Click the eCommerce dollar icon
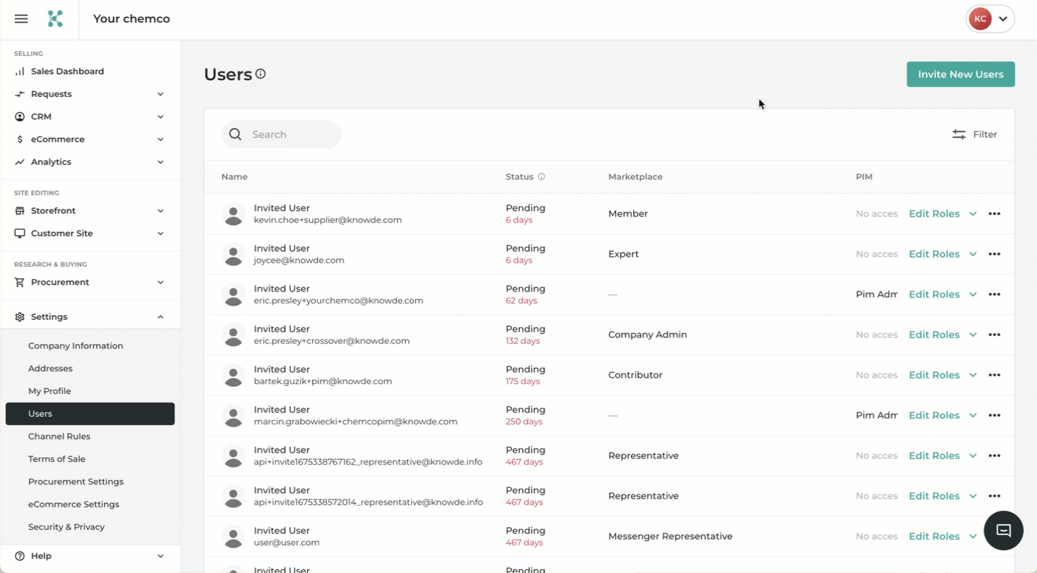1037x573 pixels. pyautogui.click(x=20, y=139)
